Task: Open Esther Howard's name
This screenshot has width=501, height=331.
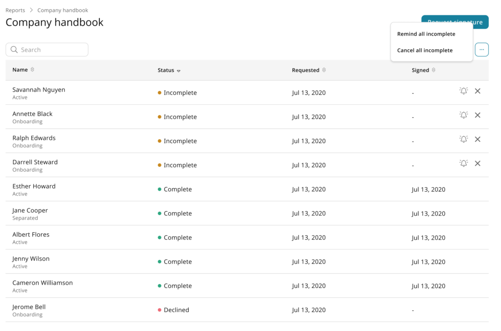Action: pos(34,186)
